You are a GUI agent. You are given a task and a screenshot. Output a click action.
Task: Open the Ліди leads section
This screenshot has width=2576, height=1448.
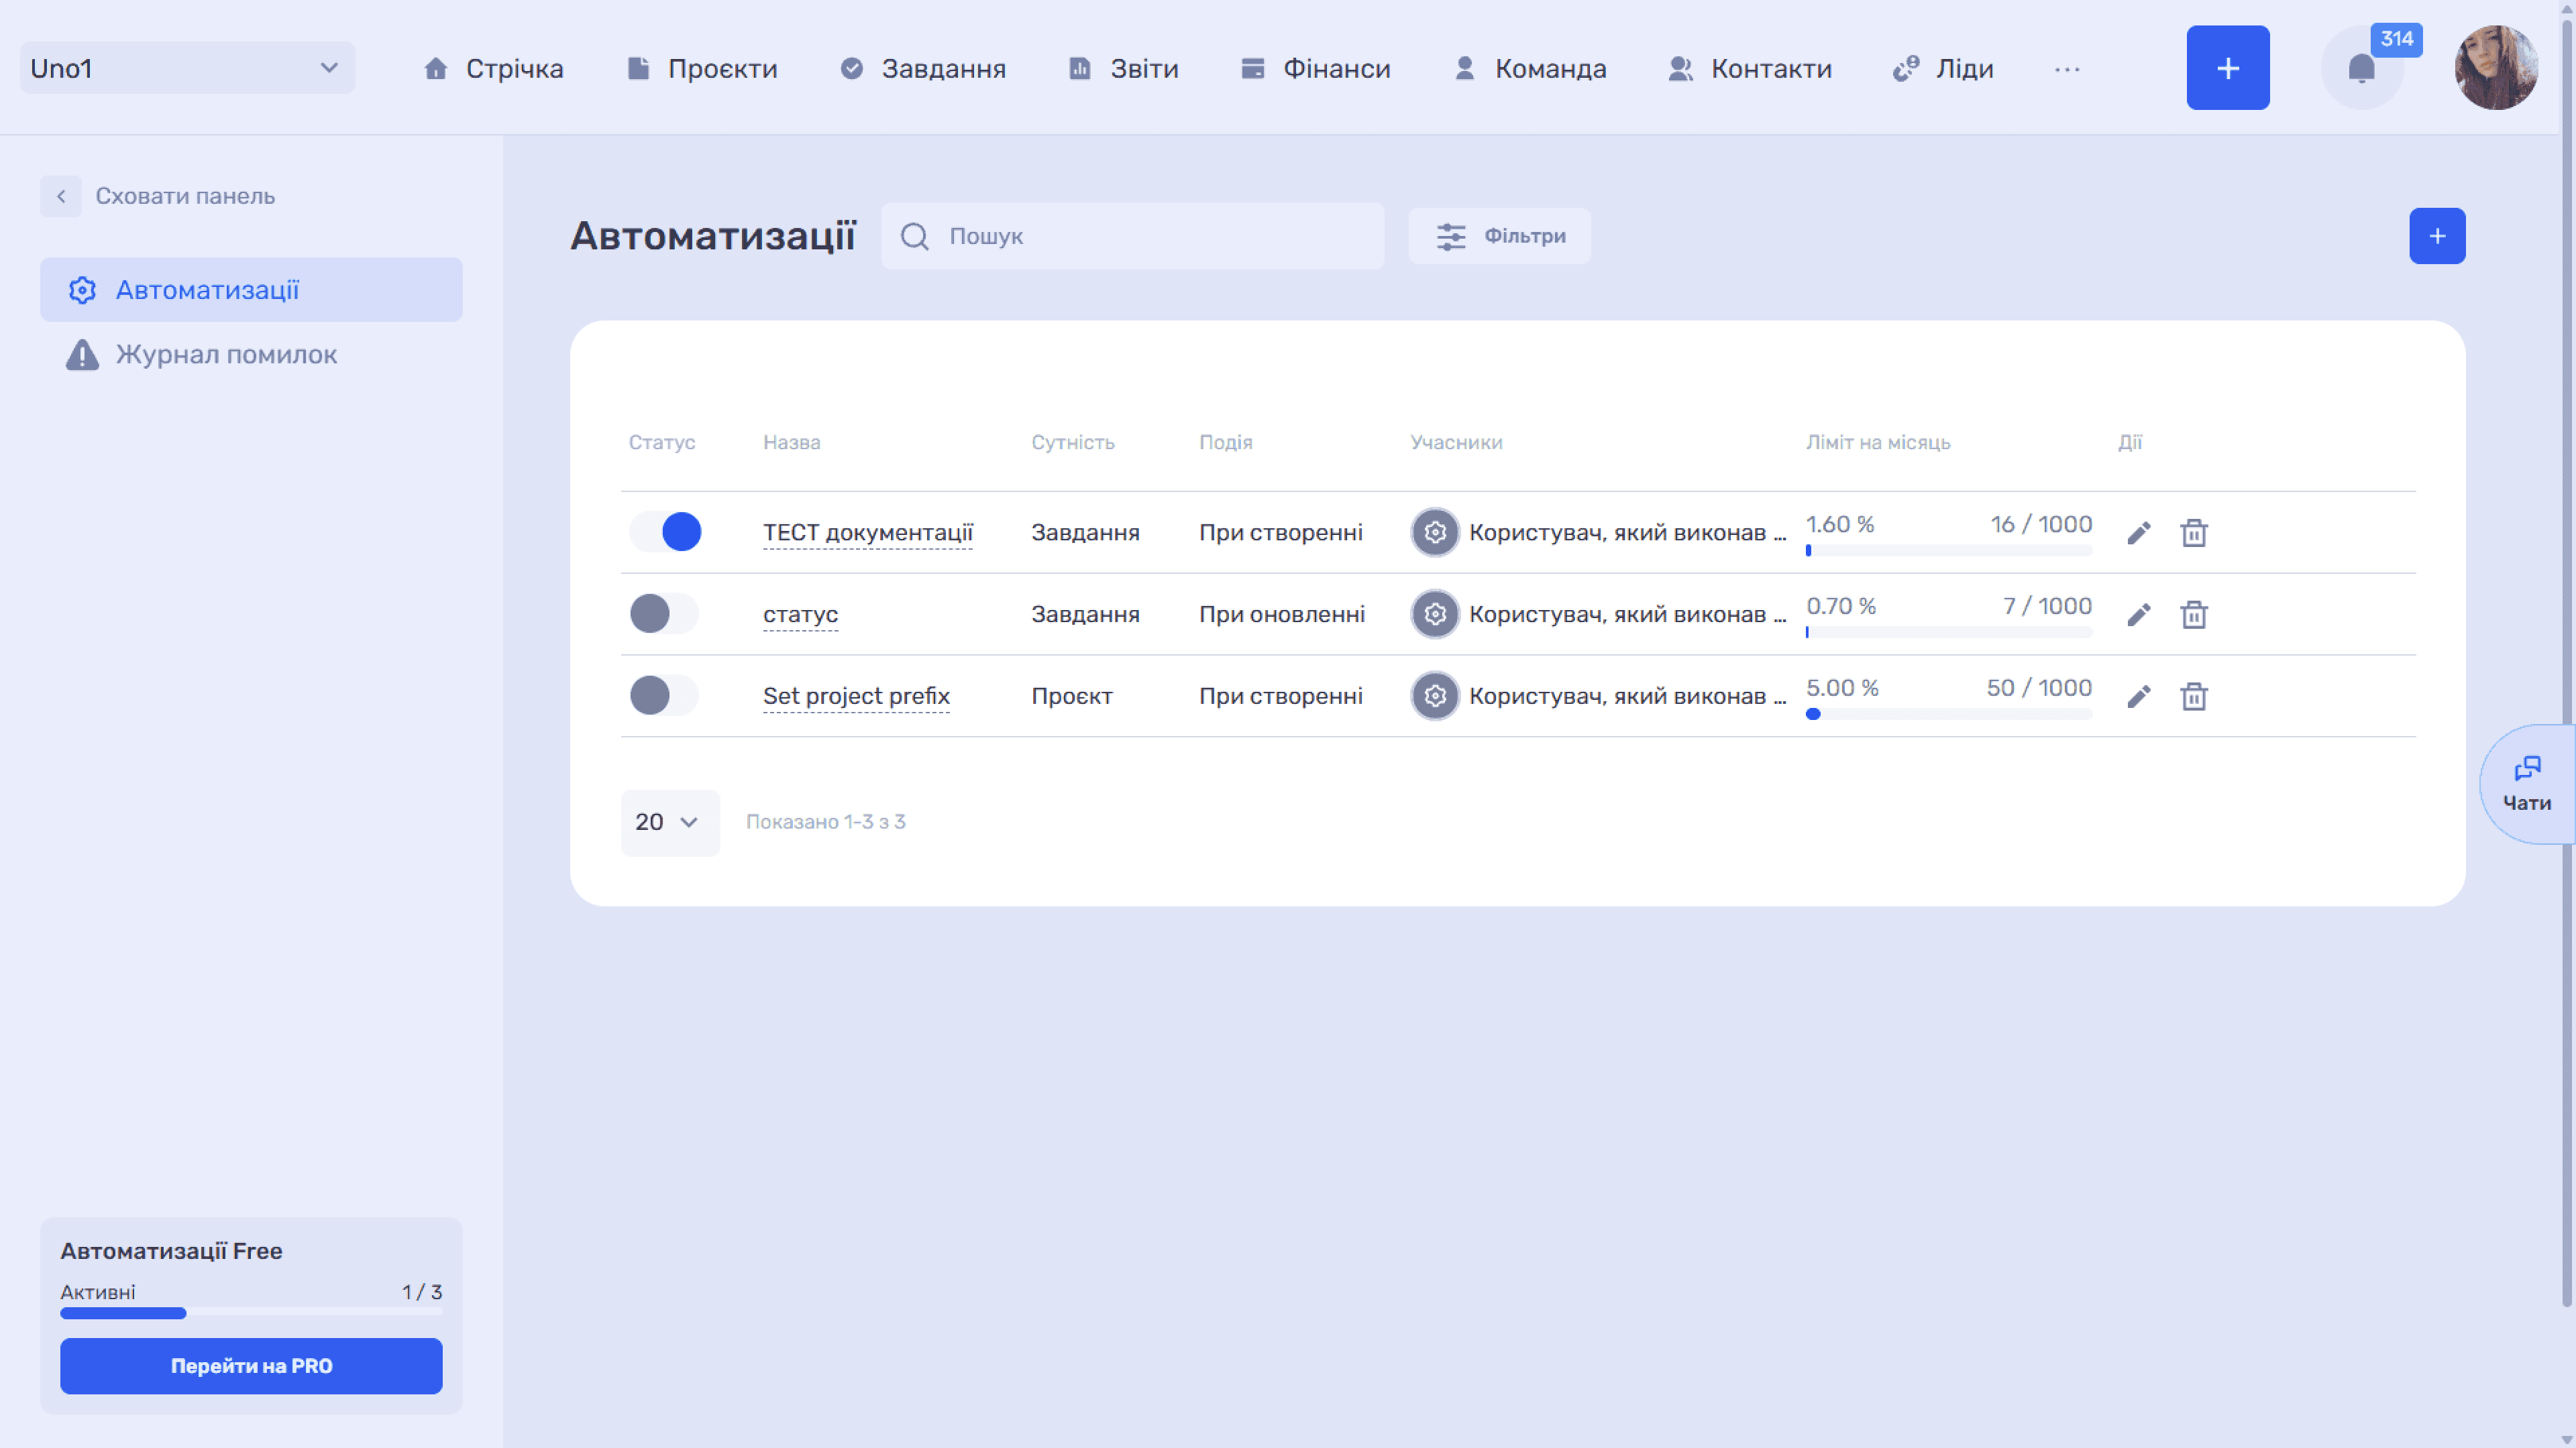pyautogui.click(x=1943, y=68)
